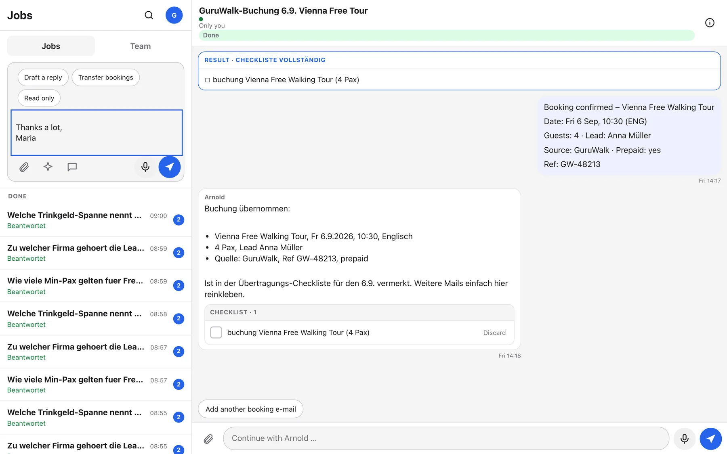Click badge 2 on 08:57 Firma job
Image resolution: width=727 pixels, height=454 pixels.
(179, 351)
